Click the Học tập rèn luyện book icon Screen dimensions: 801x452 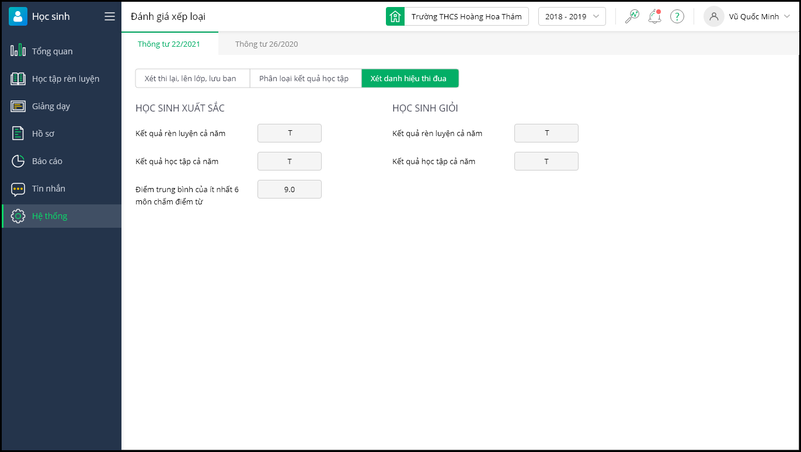(x=18, y=78)
